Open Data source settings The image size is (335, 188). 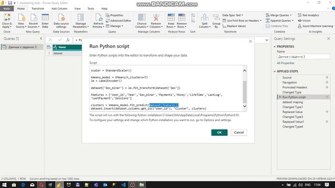tap(61, 20)
